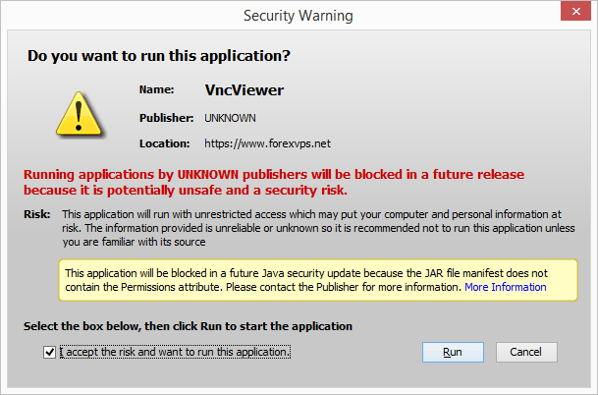The image size is (598, 395).
Task: Click the 'Select the box below' instruction text
Action: click(188, 325)
